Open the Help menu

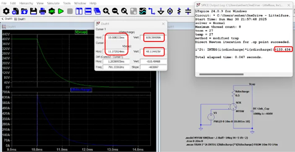[93, 3]
